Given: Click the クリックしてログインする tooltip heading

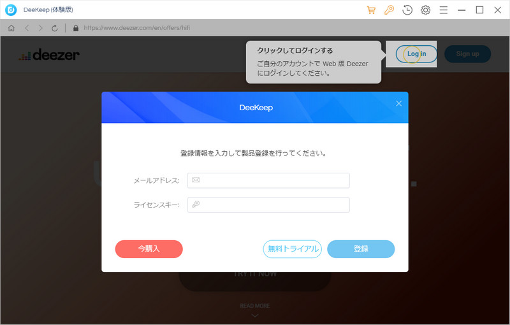Looking at the screenshot, I should pyautogui.click(x=295, y=51).
